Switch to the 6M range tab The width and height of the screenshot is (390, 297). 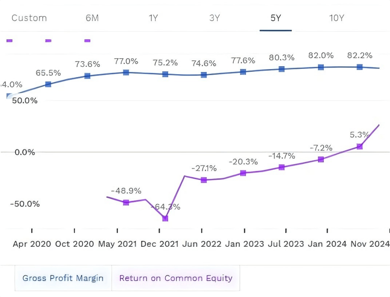[92, 18]
